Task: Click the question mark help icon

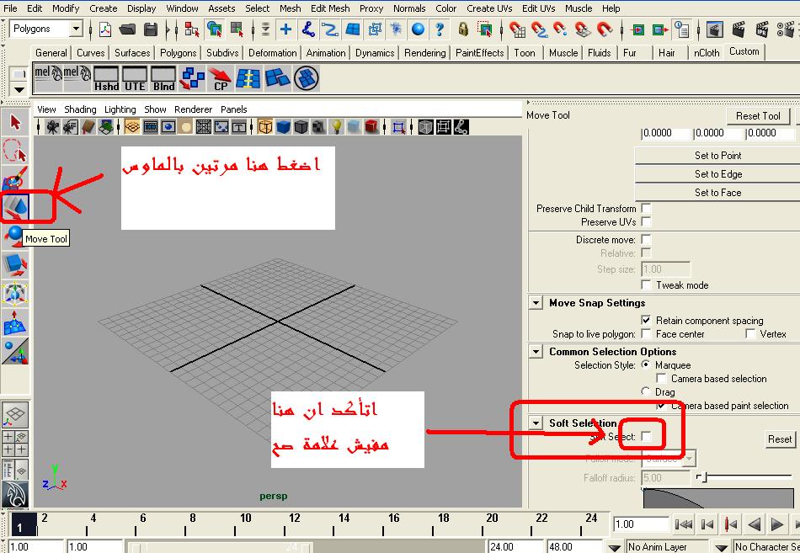Action: pyautogui.click(x=440, y=29)
